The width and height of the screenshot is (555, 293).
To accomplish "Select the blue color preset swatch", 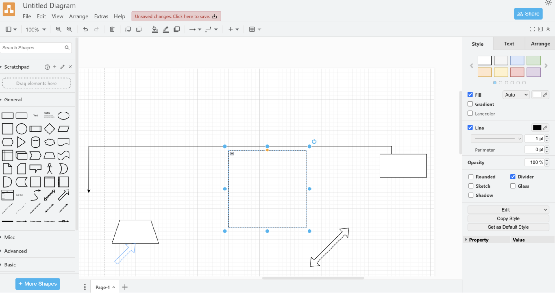I will coord(517,60).
